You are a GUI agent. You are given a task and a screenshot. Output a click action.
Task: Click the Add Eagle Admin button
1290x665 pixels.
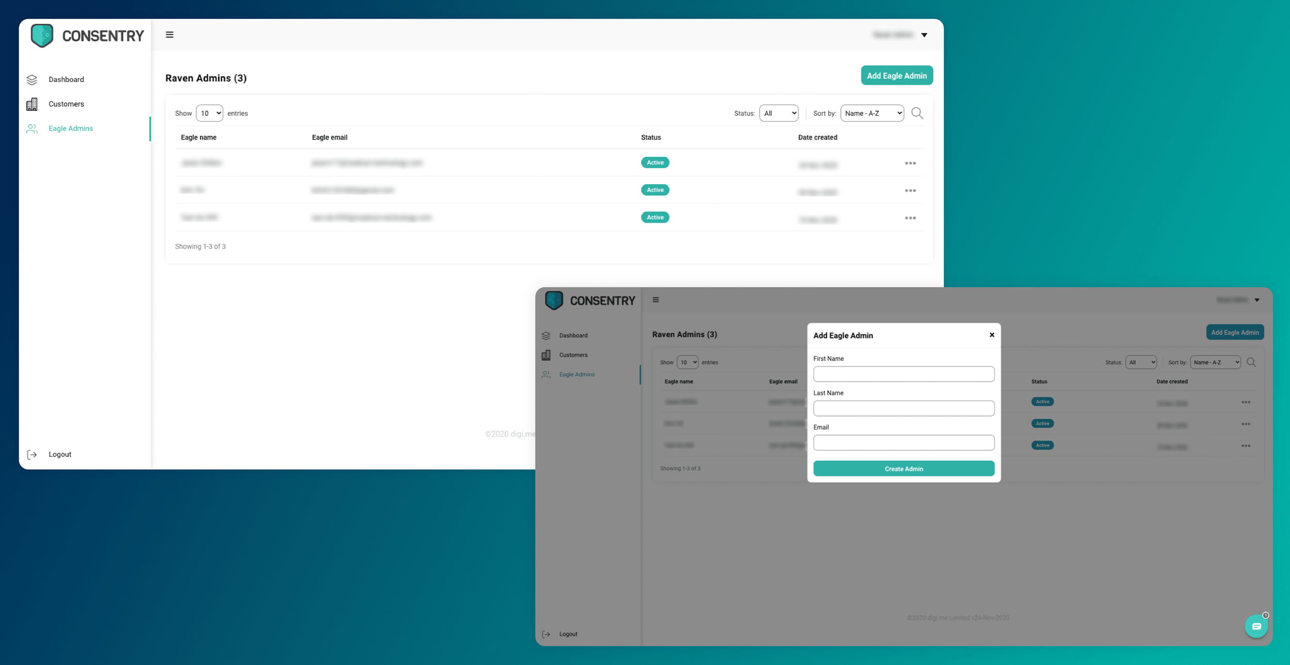(897, 76)
